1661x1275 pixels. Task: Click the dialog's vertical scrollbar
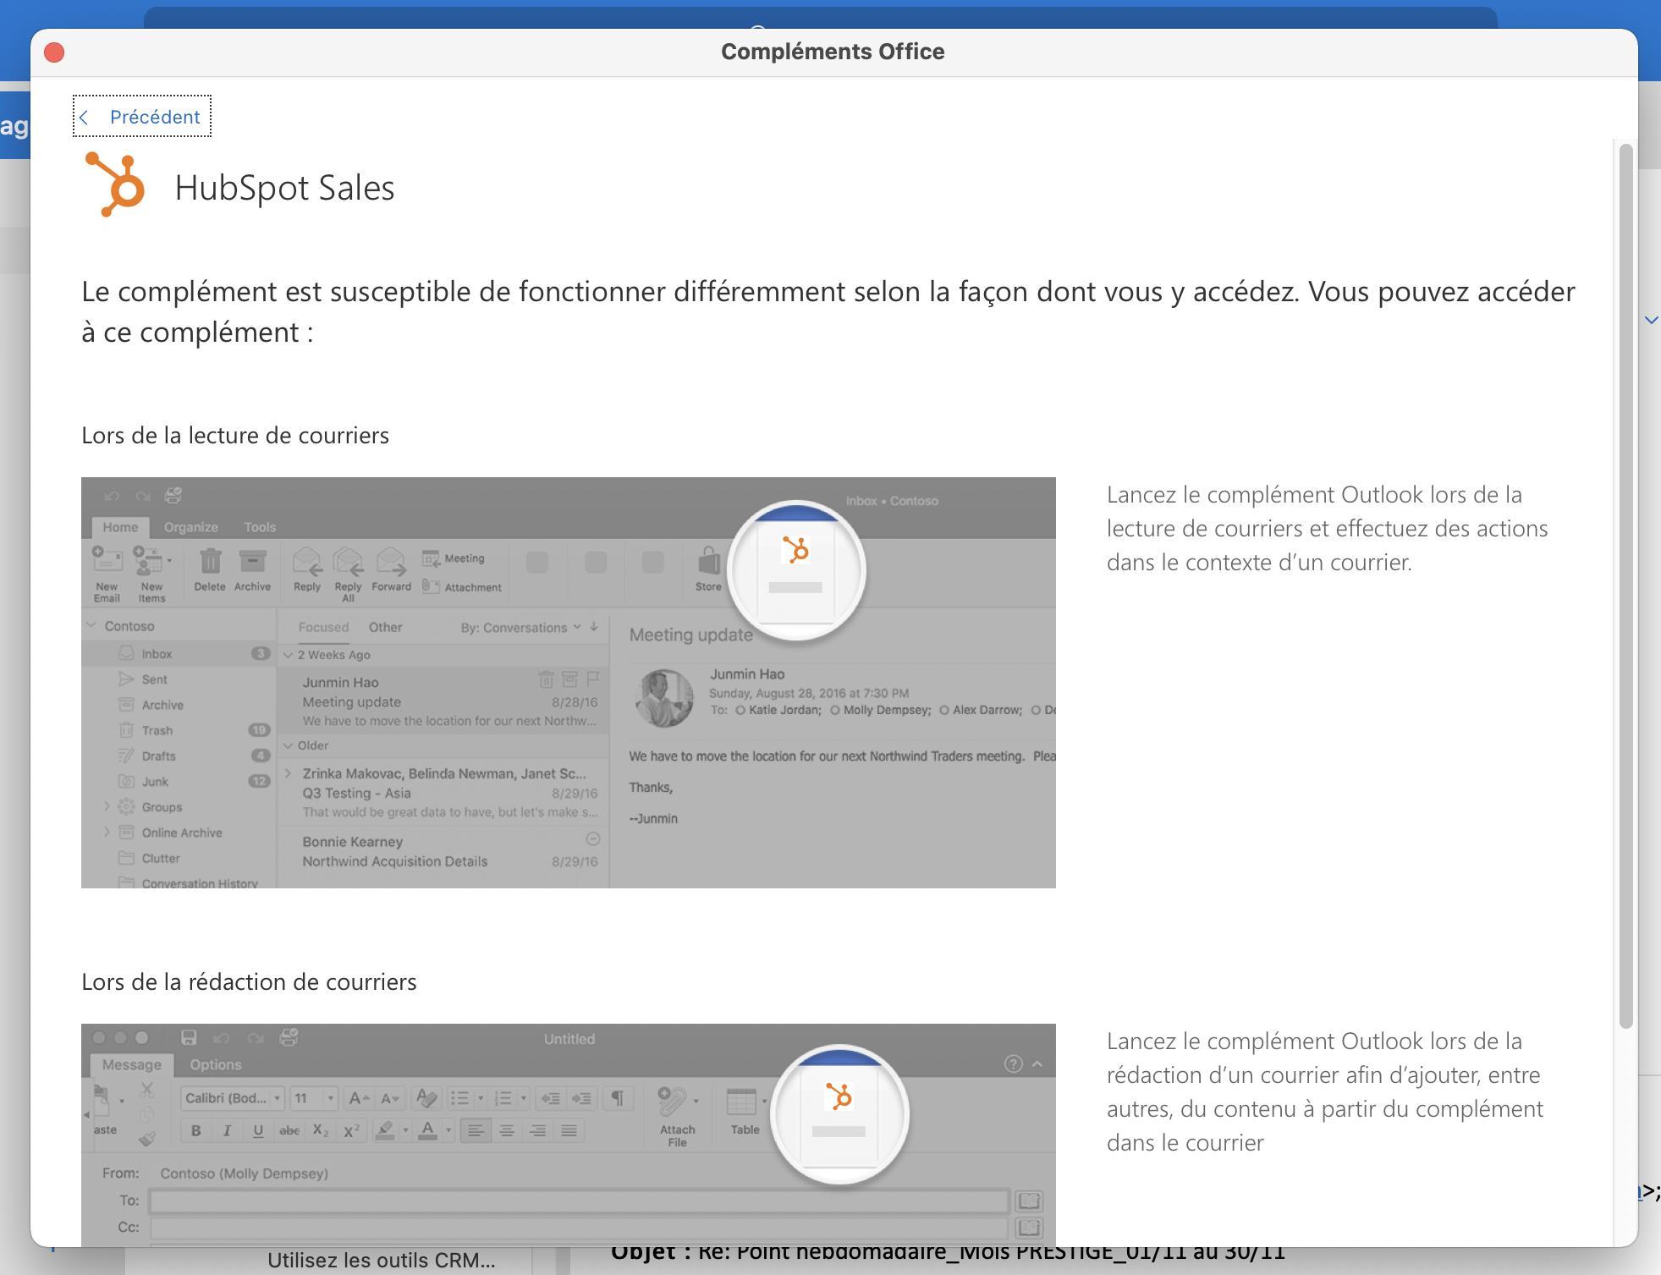(x=1625, y=584)
